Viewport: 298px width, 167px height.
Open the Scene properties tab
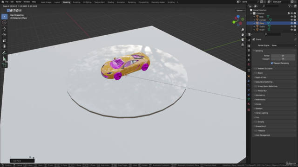(249, 60)
